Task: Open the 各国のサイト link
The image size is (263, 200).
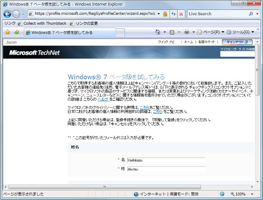Action: tap(206, 42)
